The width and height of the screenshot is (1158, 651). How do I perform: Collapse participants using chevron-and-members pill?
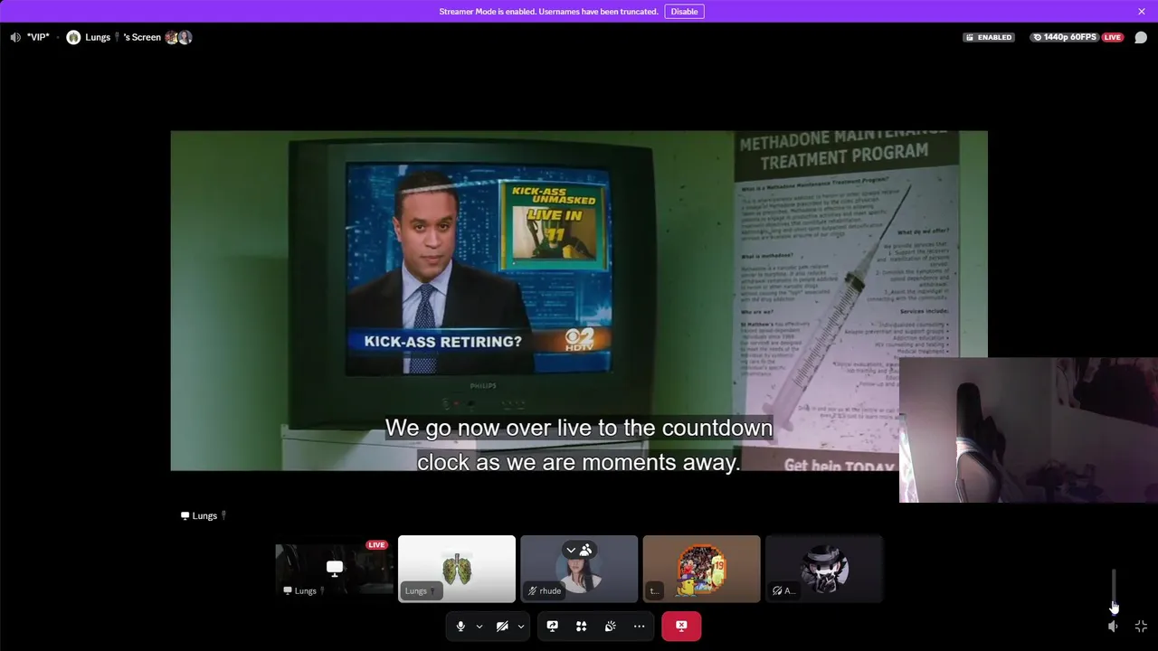pyautogui.click(x=579, y=550)
